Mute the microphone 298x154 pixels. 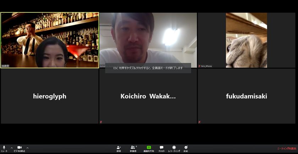[x=4, y=148]
